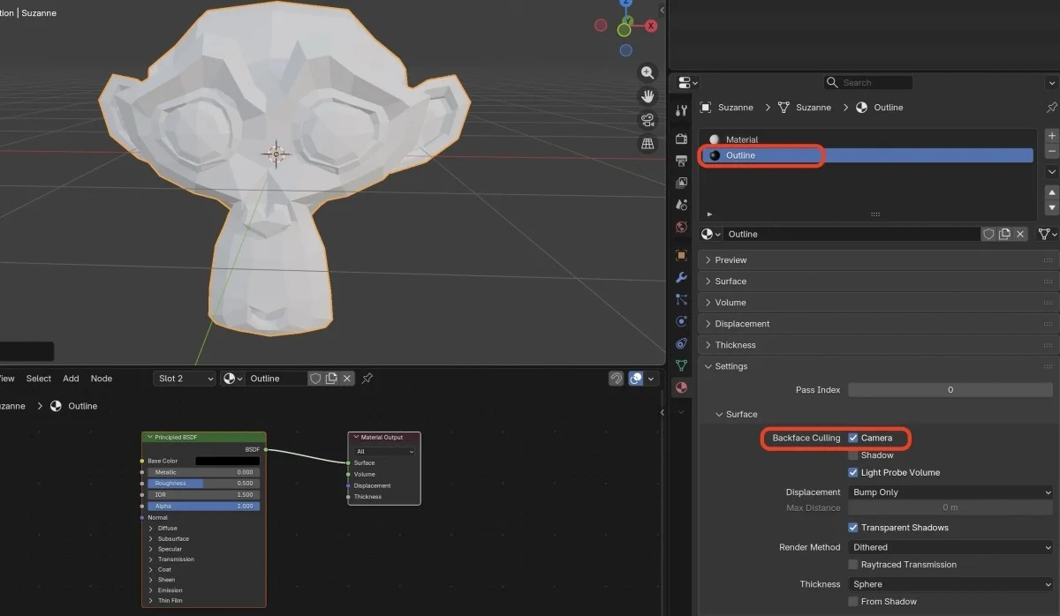The height and width of the screenshot is (616, 1060).
Task: Expand the collapsed Thickness panel
Action: tap(878, 345)
